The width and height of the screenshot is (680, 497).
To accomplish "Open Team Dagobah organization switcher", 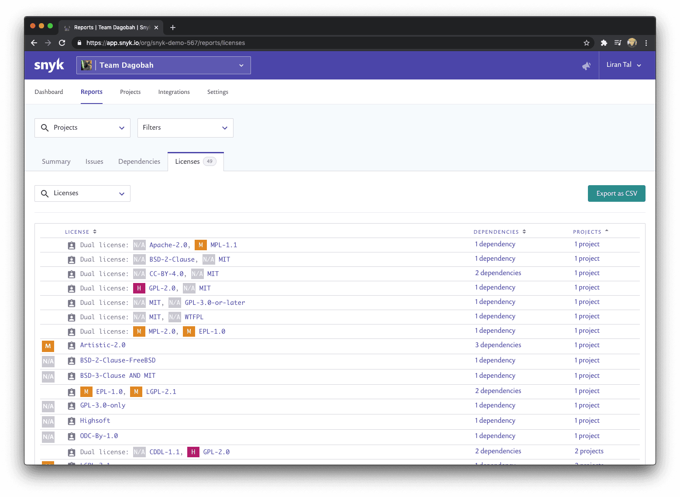I will [164, 65].
